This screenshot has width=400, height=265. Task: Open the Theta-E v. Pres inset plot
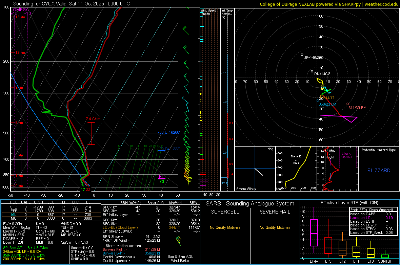(296, 169)
